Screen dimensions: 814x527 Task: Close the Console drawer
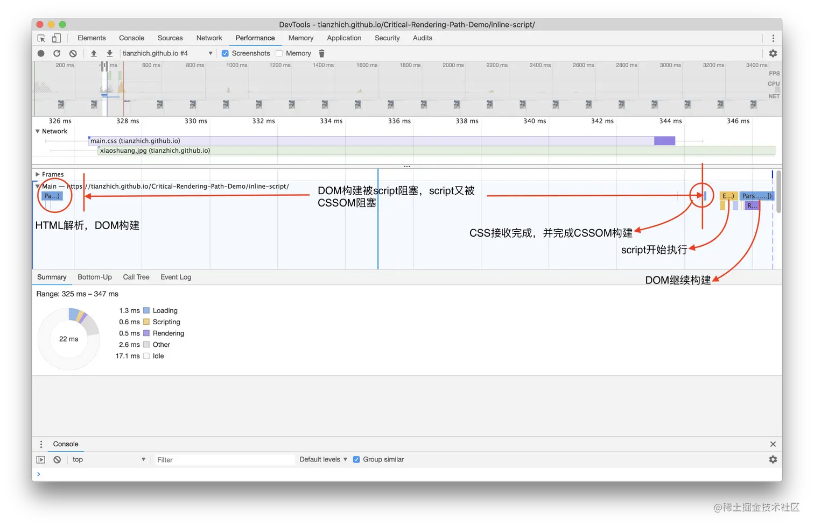pos(773,444)
